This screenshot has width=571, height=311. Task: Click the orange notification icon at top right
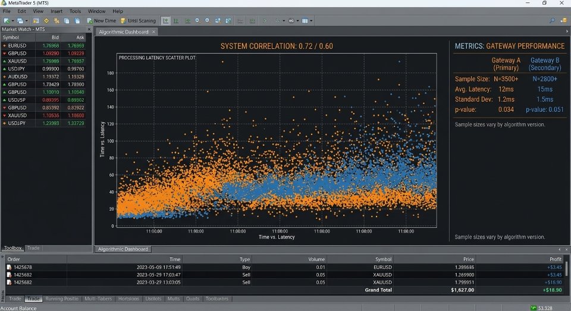[x=563, y=21]
